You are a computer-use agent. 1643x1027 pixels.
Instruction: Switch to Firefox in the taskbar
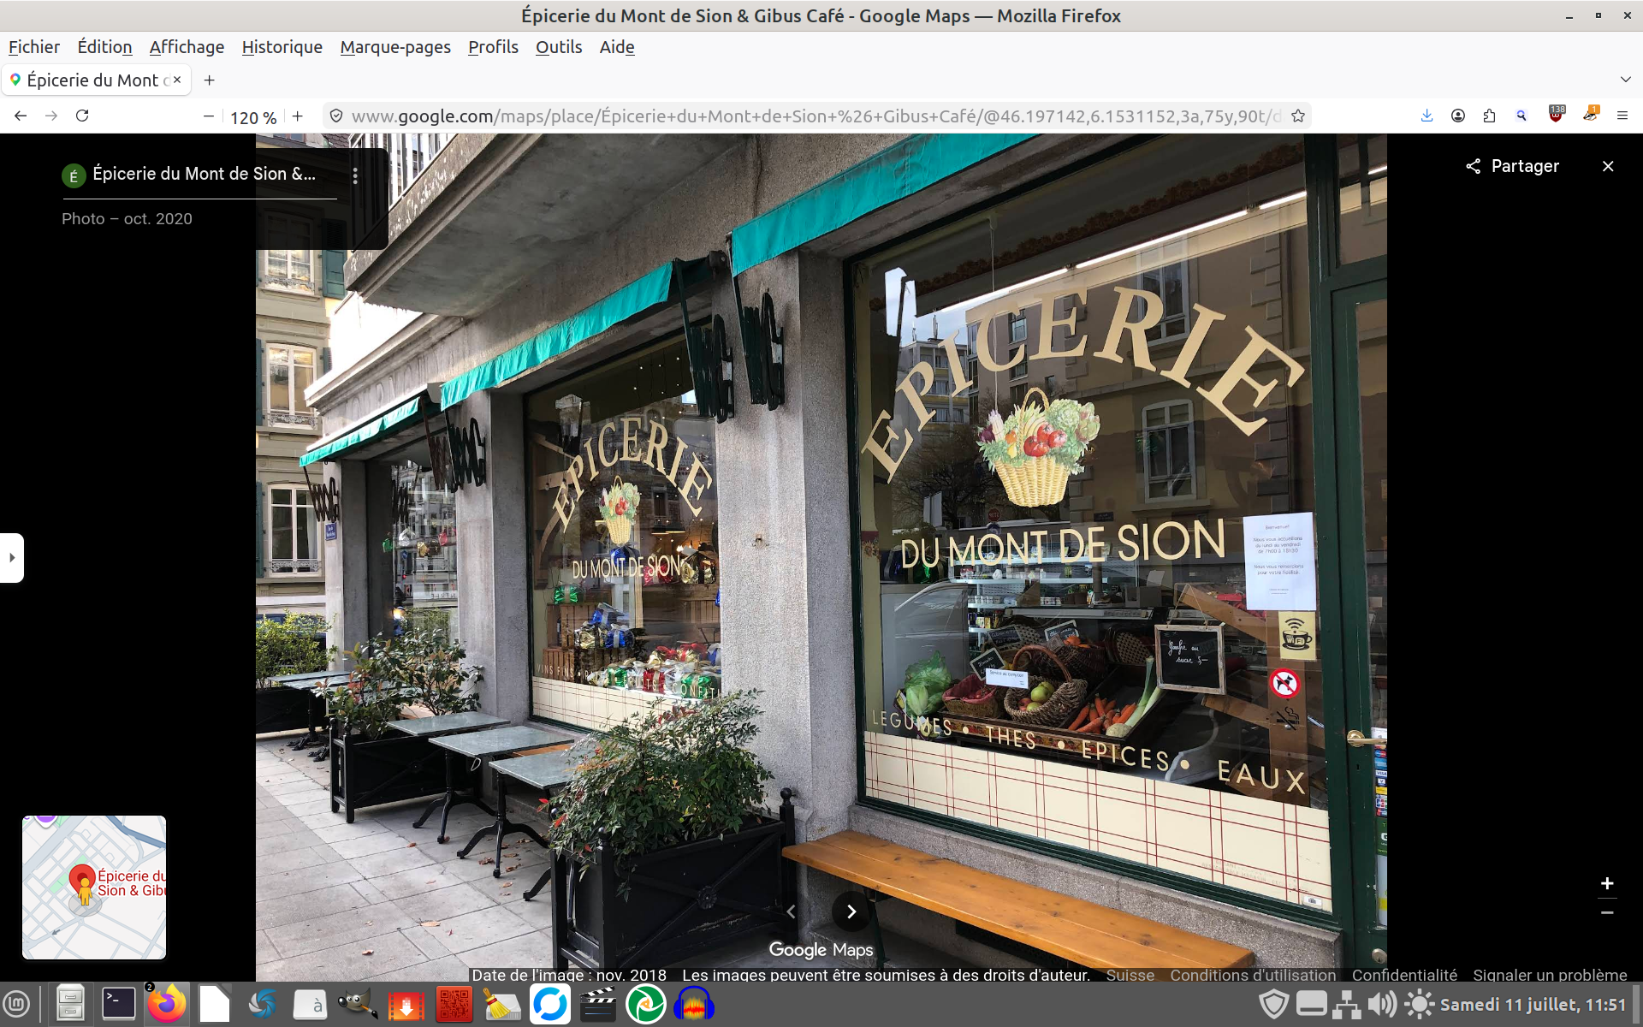[167, 1004]
